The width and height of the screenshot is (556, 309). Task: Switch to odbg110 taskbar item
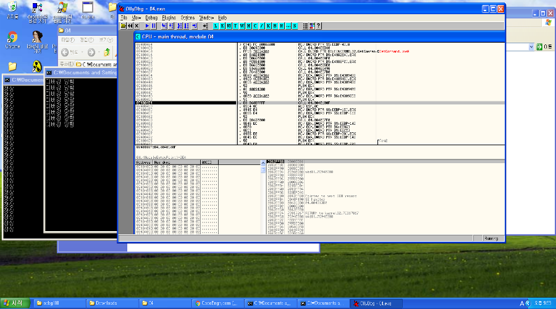tap(59, 303)
